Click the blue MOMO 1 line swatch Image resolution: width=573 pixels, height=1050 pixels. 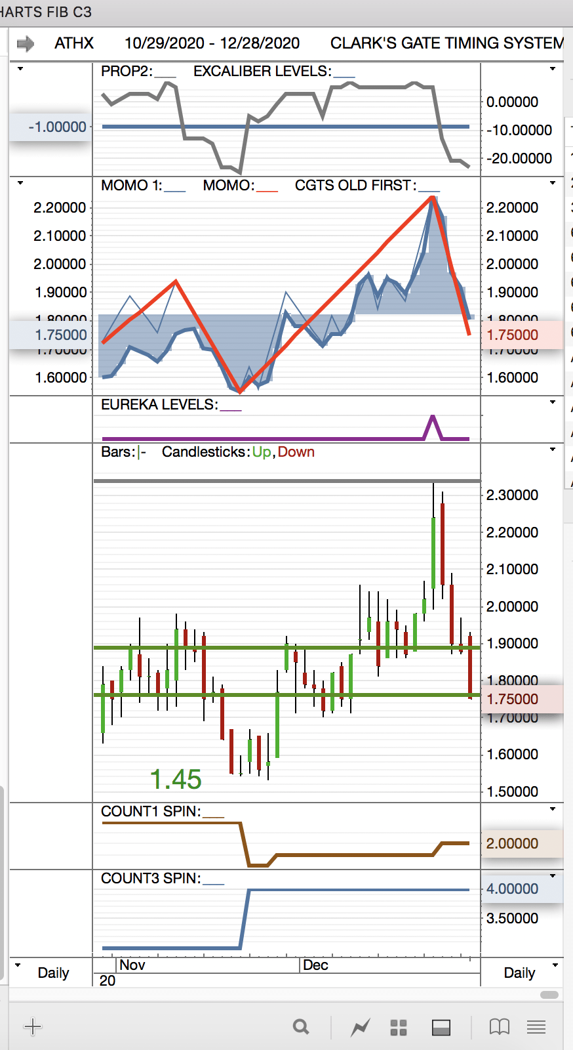pos(174,191)
